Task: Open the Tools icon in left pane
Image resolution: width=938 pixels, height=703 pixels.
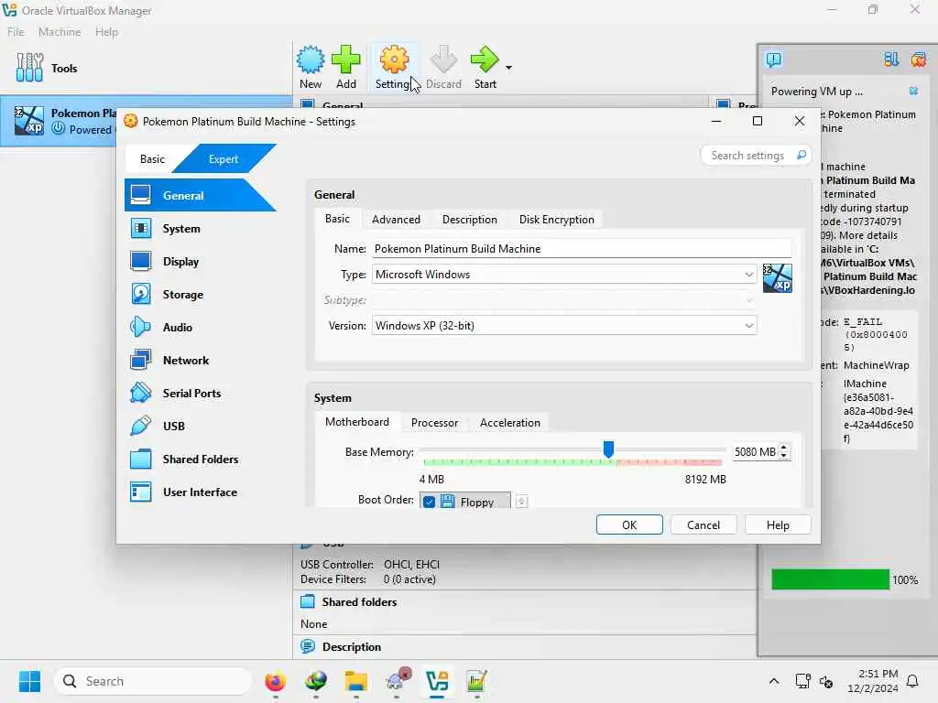Action: (x=29, y=67)
